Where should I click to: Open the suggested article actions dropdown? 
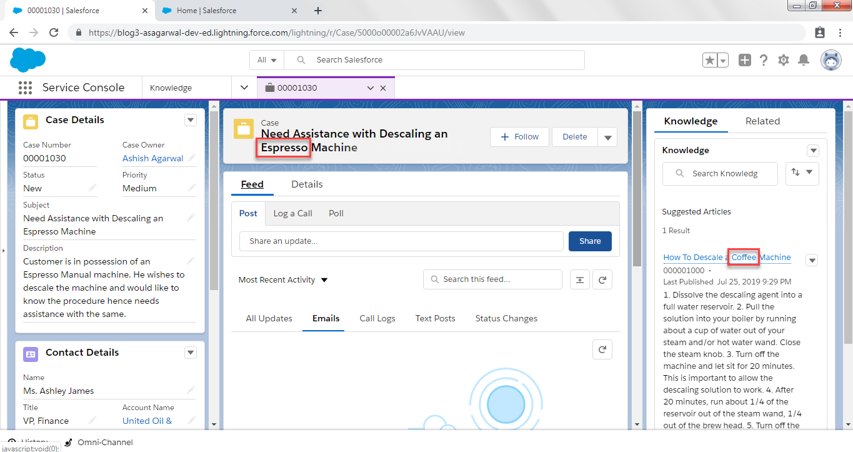tap(812, 260)
